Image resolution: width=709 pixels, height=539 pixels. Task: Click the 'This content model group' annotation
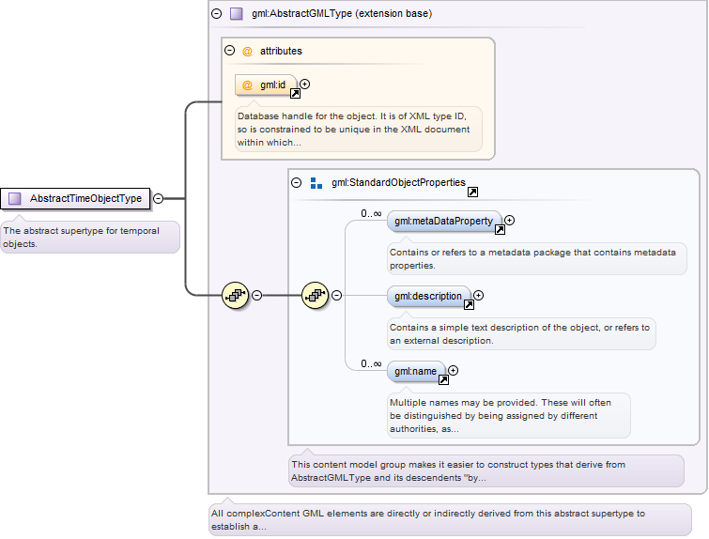[x=486, y=471]
